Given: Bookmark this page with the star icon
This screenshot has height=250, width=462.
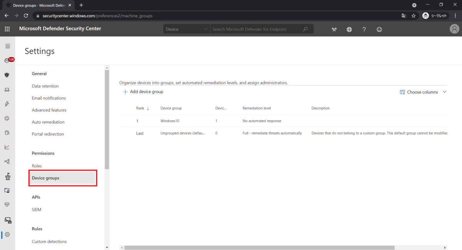Looking at the screenshot, I should [x=413, y=16].
